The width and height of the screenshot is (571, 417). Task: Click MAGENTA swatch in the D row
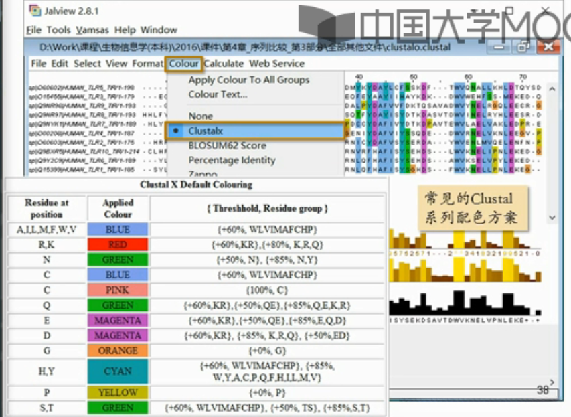pos(118,335)
